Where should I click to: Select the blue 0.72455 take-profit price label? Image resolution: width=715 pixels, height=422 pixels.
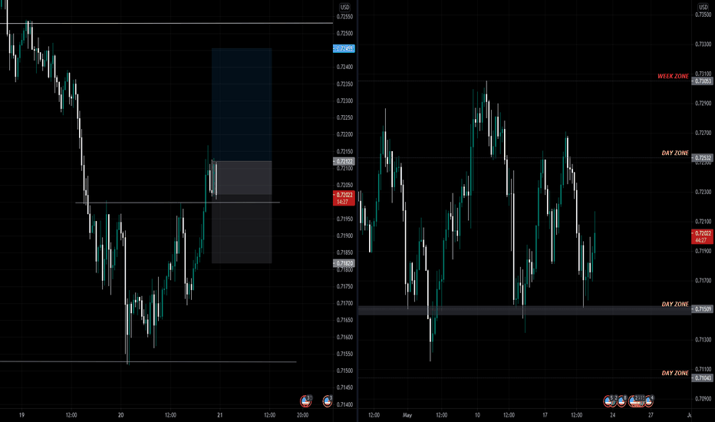344,48
